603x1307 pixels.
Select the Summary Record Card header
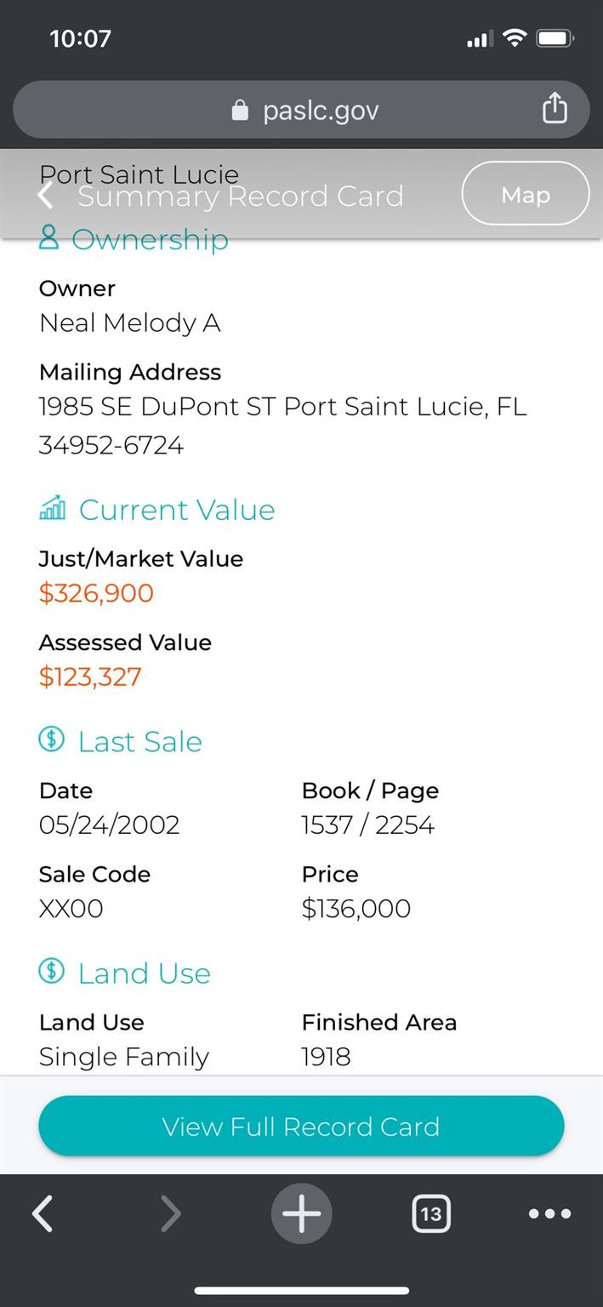(241, 196)
